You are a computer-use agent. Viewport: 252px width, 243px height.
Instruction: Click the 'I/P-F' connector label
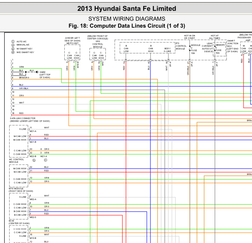[x=217, y=64]
